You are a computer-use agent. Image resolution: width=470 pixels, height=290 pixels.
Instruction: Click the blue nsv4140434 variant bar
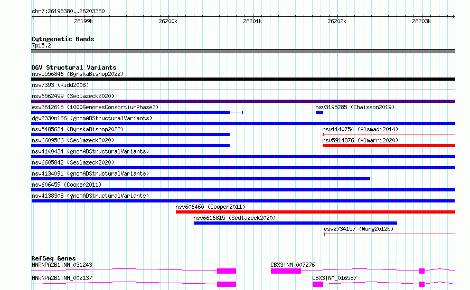tap(243, 157)
